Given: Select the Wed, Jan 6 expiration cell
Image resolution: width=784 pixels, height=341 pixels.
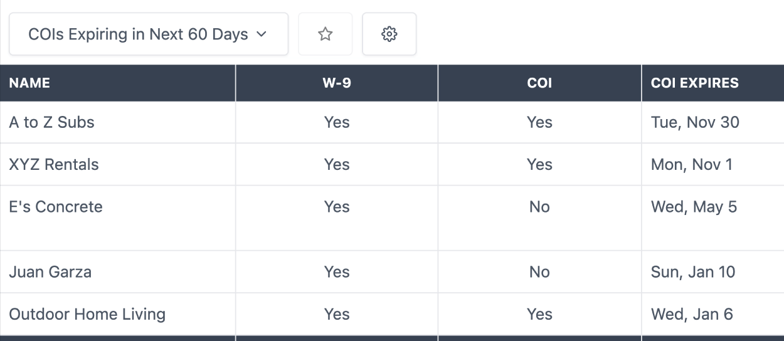Looking at the screenshot, I should coord(692,314).
